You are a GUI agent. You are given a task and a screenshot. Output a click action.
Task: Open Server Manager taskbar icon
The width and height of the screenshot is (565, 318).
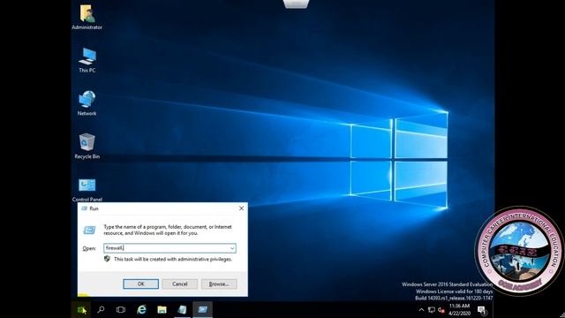tap(183, 309)
